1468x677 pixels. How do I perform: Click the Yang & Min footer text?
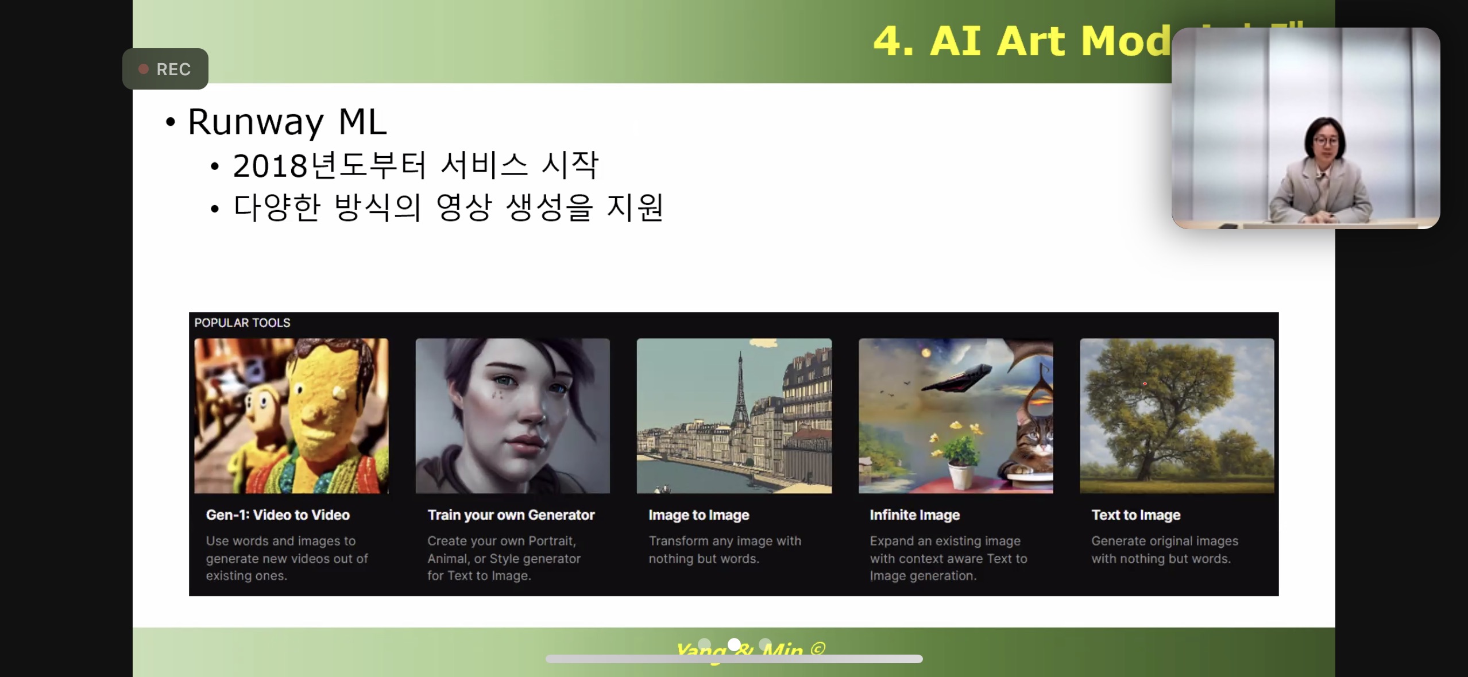tap(750, 651)
